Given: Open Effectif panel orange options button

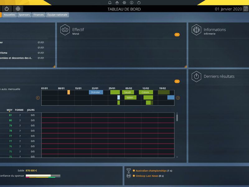Looking at the screenshot, I should [177, 35].
